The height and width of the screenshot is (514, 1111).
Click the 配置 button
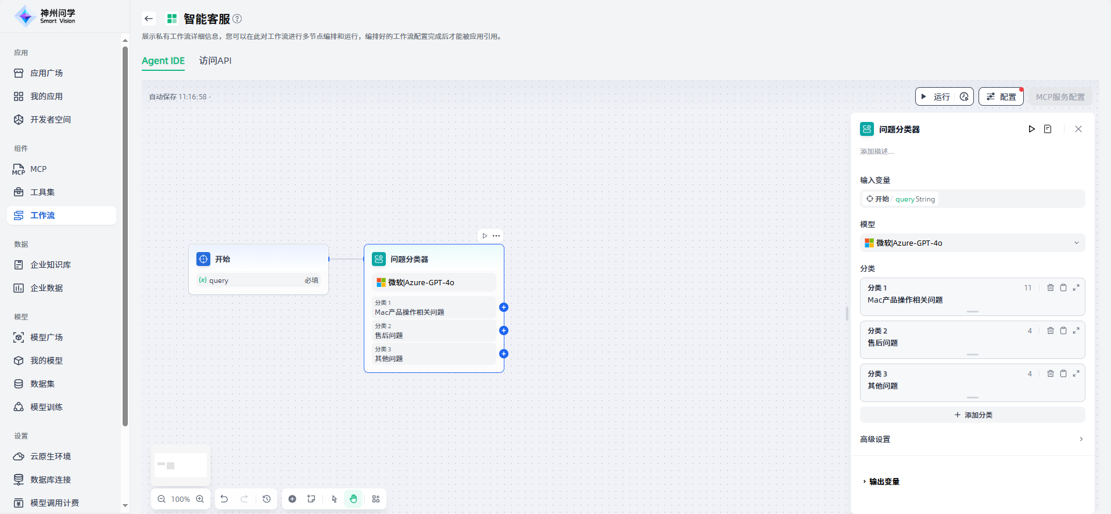pos(1001,97)
